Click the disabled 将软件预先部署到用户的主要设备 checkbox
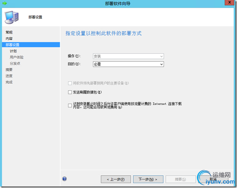 click(70, 83)
